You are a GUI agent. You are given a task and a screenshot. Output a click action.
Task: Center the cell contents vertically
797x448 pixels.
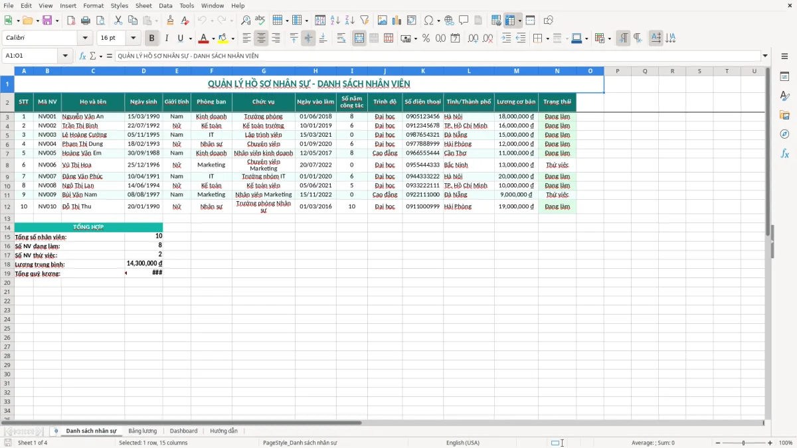coord(308,38)
